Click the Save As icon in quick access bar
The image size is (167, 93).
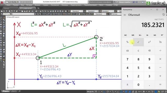click(16, 2)
